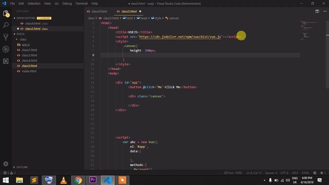The height and width of the screenshot is (185, 329).
Task: Open the File menu
Action: coord(12,4)
